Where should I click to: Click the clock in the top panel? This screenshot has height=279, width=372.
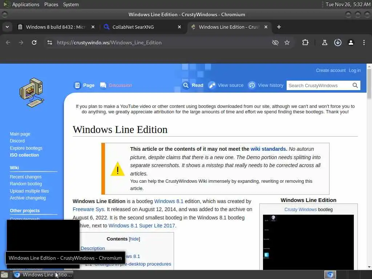click(x=348, y=4)
